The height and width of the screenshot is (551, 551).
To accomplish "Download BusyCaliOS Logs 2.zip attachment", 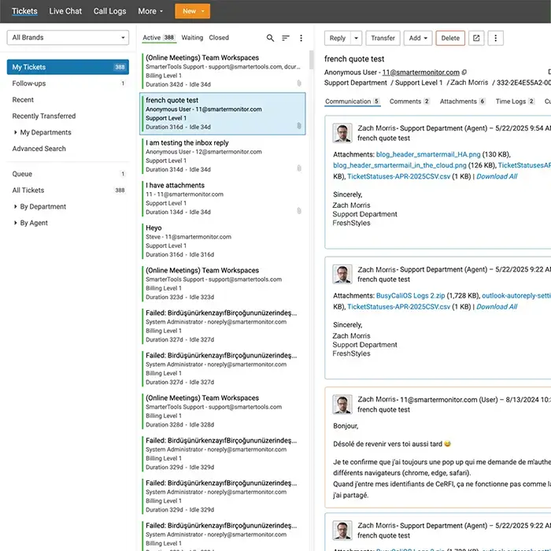I will (x=410, y=295).
